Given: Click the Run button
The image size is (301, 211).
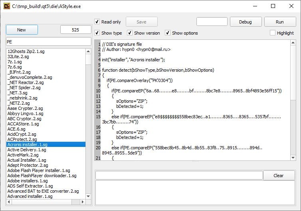Looking at the screenshot, I should pos(280,22).
